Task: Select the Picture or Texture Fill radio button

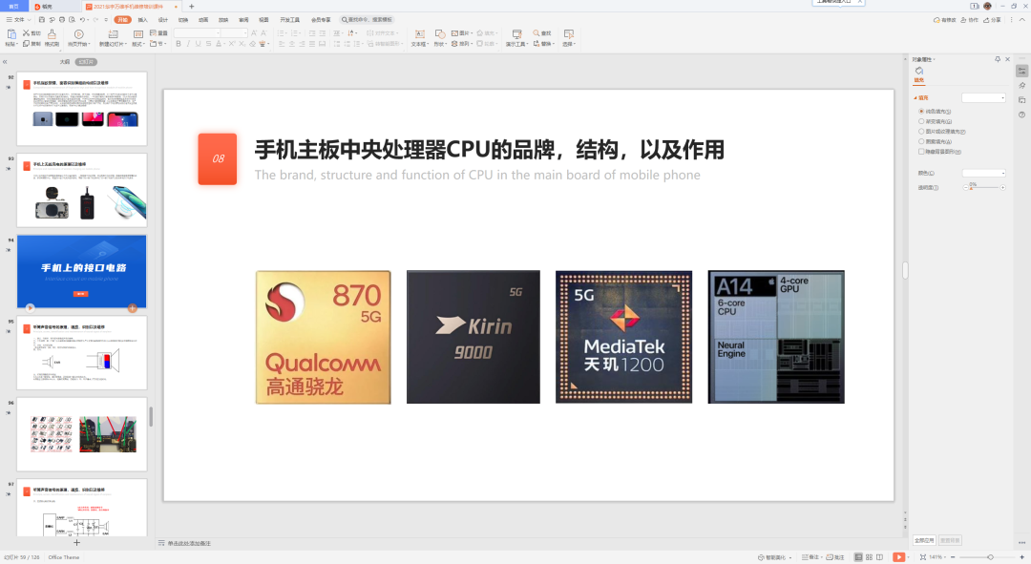Action: [921, 131]
